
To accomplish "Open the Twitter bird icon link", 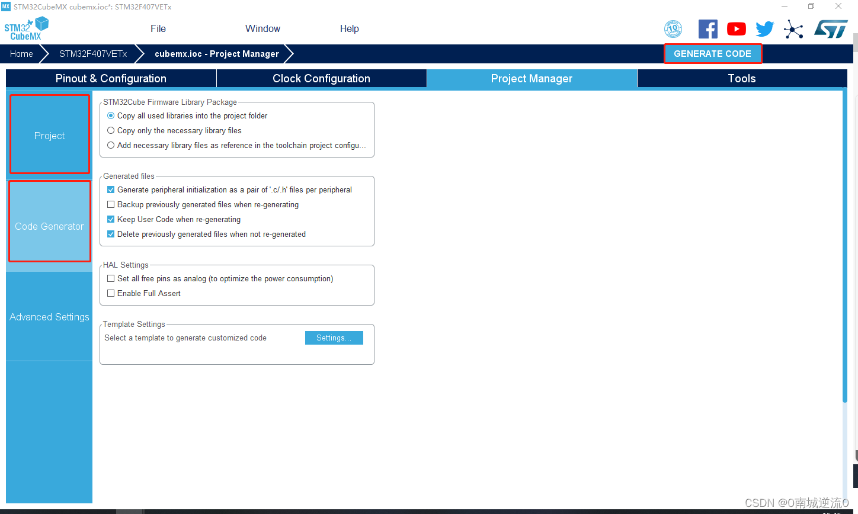I will click(x=765, y=29).
